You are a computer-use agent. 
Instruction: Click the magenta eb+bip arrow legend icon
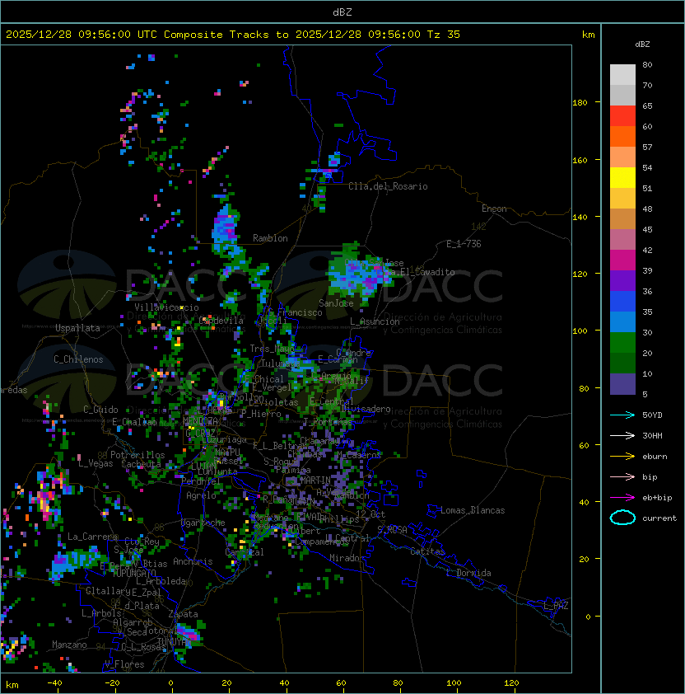click(x=622, y=498)
